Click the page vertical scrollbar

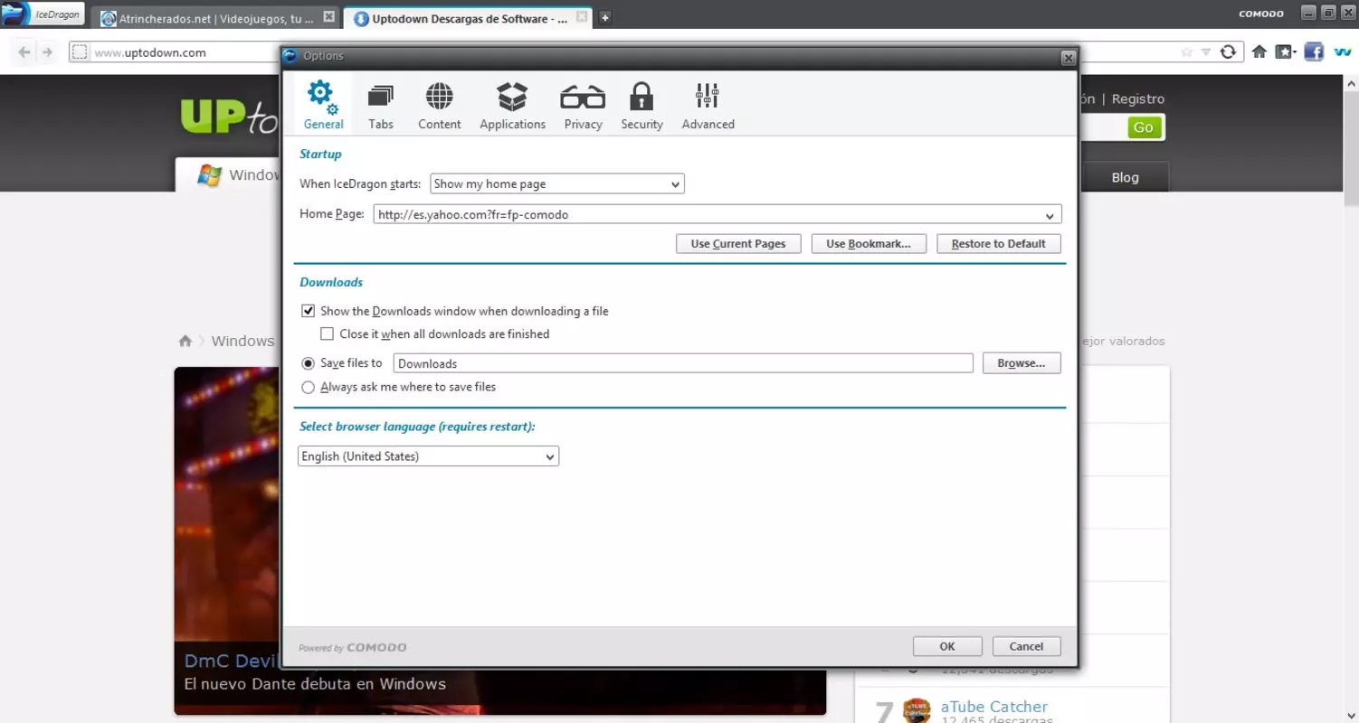coord(1351,398)
